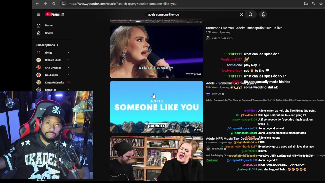The width and height of the screenshot is (325, 183).
Task: Play the Adele live subespañol video thumbnail
Action: tap(157, 52)
